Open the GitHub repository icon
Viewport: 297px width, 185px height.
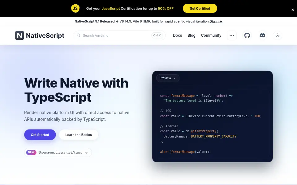pos(247,35)
